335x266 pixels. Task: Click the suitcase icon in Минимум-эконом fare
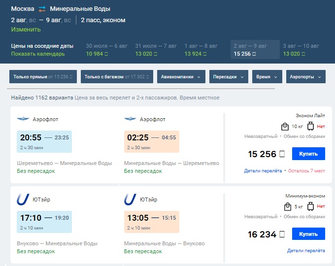click(310, 206)
